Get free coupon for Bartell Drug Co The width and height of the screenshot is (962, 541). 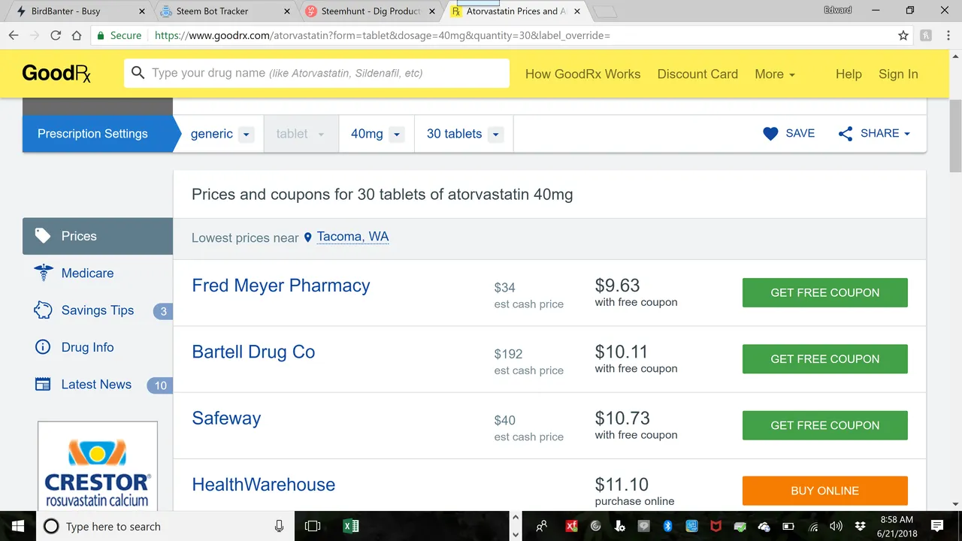coord(824,358)
